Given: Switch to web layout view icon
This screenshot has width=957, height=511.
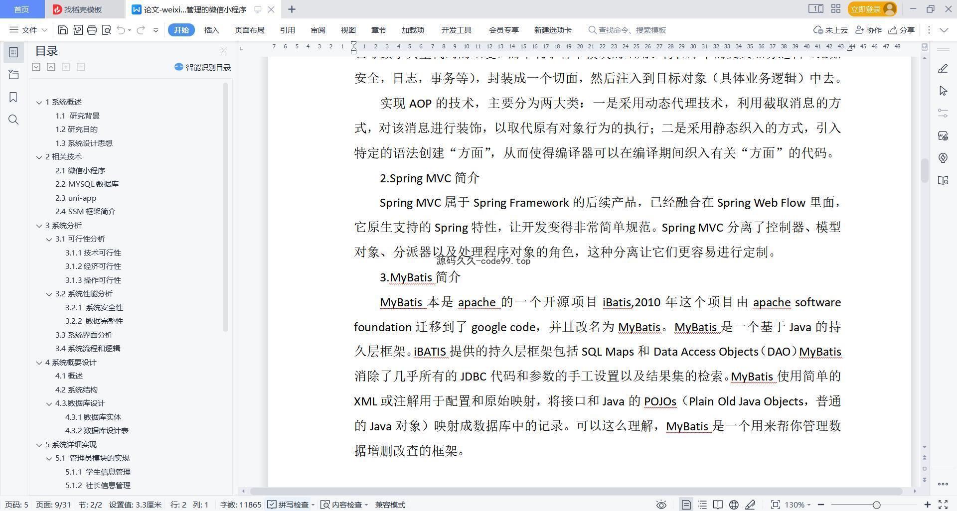Looking at the screenshot, I should click(x=734, y=505).
